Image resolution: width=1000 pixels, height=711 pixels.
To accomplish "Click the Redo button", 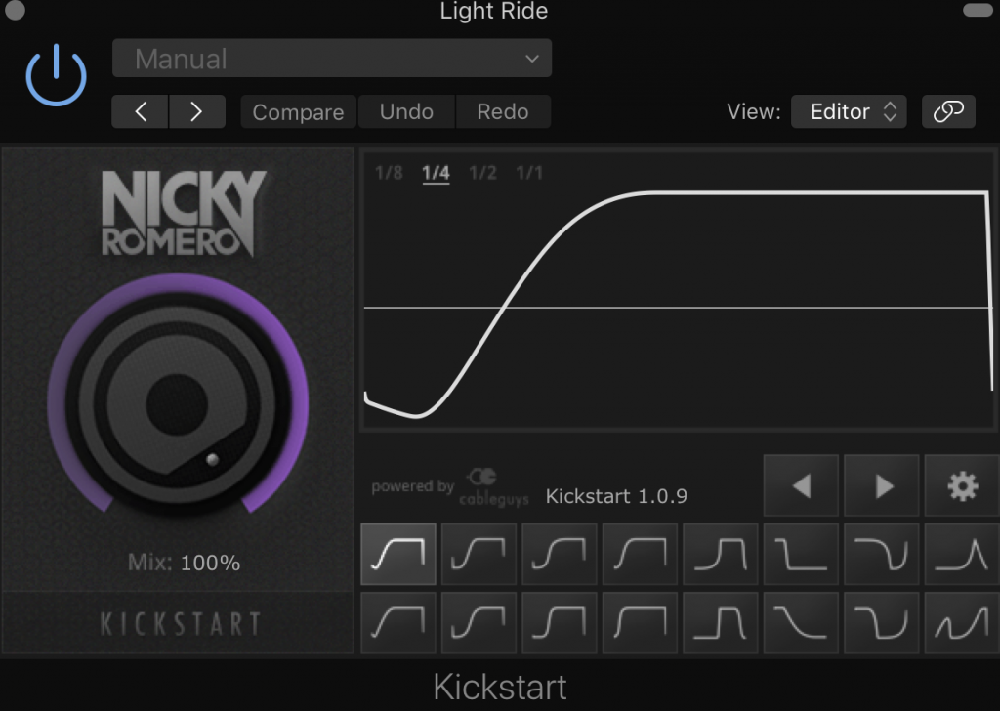I will click(x=503, y=111).
